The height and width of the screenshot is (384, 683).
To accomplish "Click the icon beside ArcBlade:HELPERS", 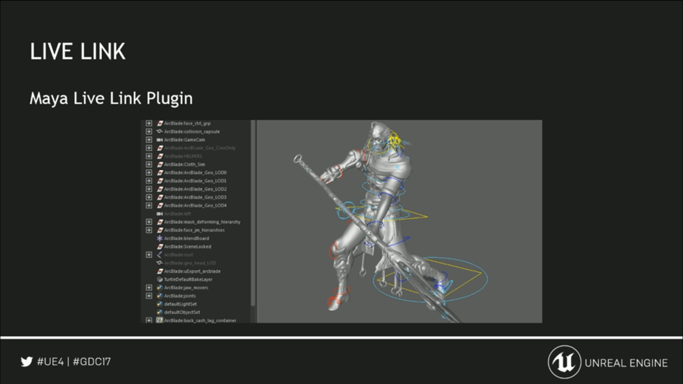I will 160,156.
